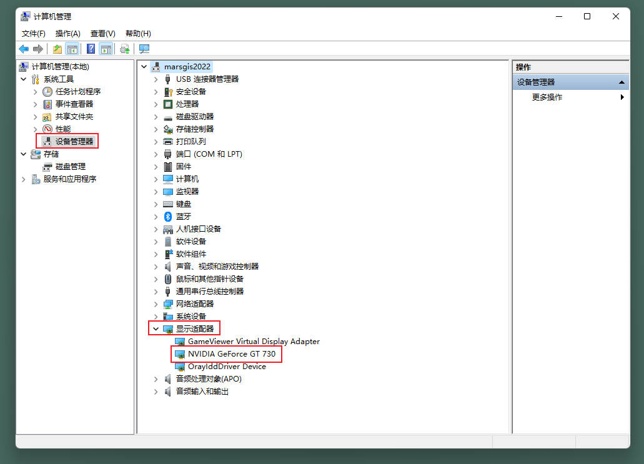Viewport: 644px width, 464px height.
Task: Expand the 网络适配器 category
Action: (156, 304)
